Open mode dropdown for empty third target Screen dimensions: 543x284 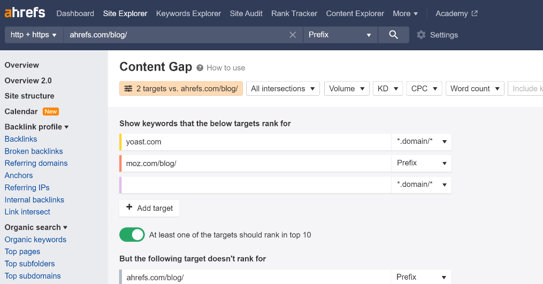(422, 185)
